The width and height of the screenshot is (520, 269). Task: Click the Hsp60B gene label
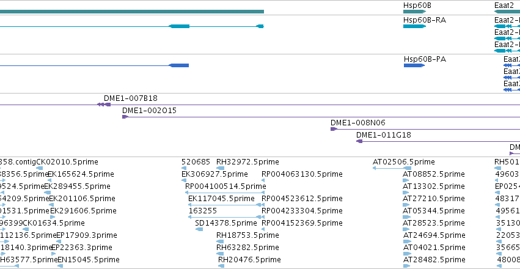[x=417, y=5]
